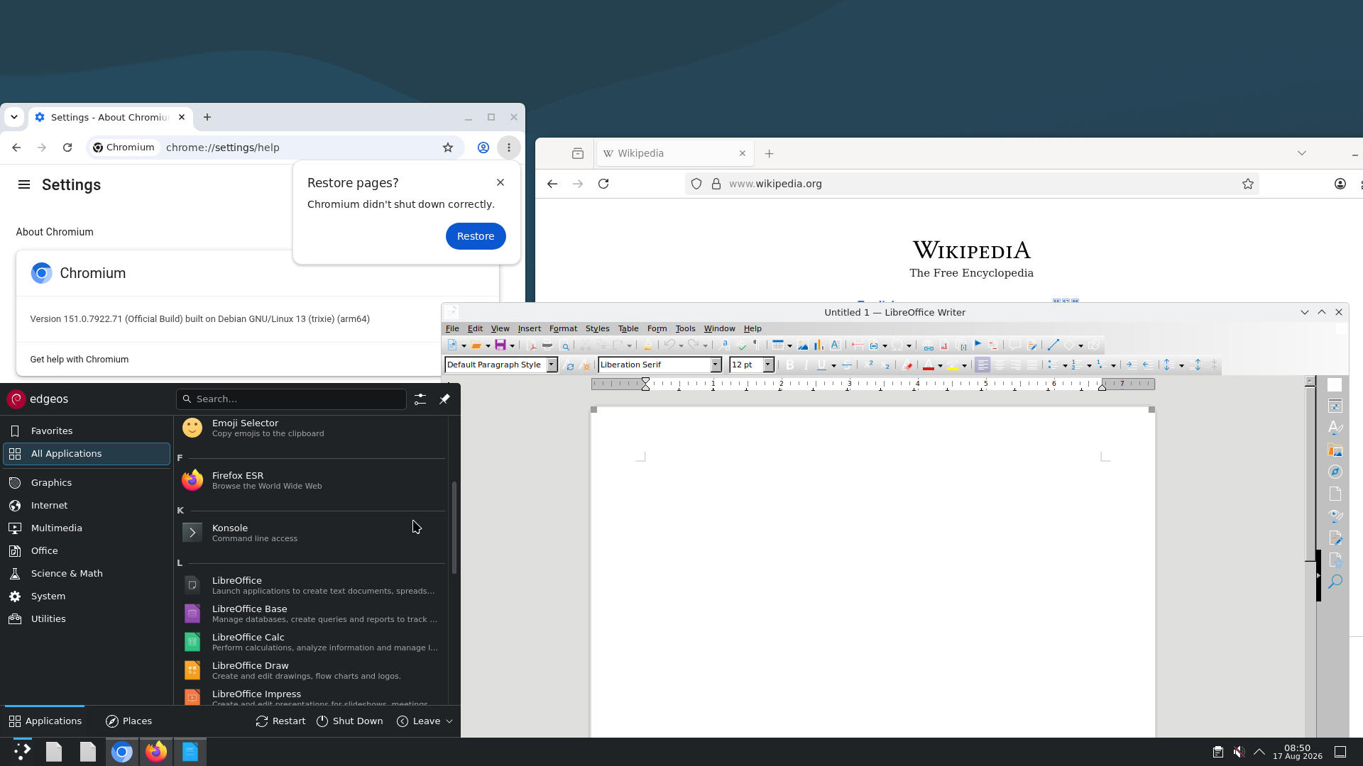Click the Print icon in Writer toolbar
Image resolution: width=1363 pixels, height=766 pixels.
[547, 345]
